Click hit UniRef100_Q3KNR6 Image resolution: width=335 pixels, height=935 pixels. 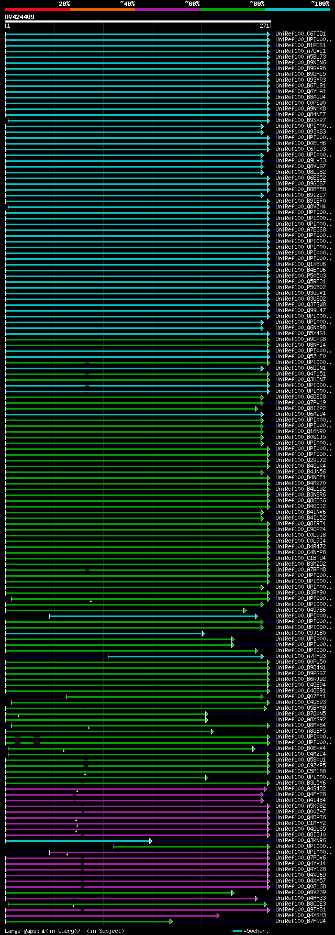(300, 841)
